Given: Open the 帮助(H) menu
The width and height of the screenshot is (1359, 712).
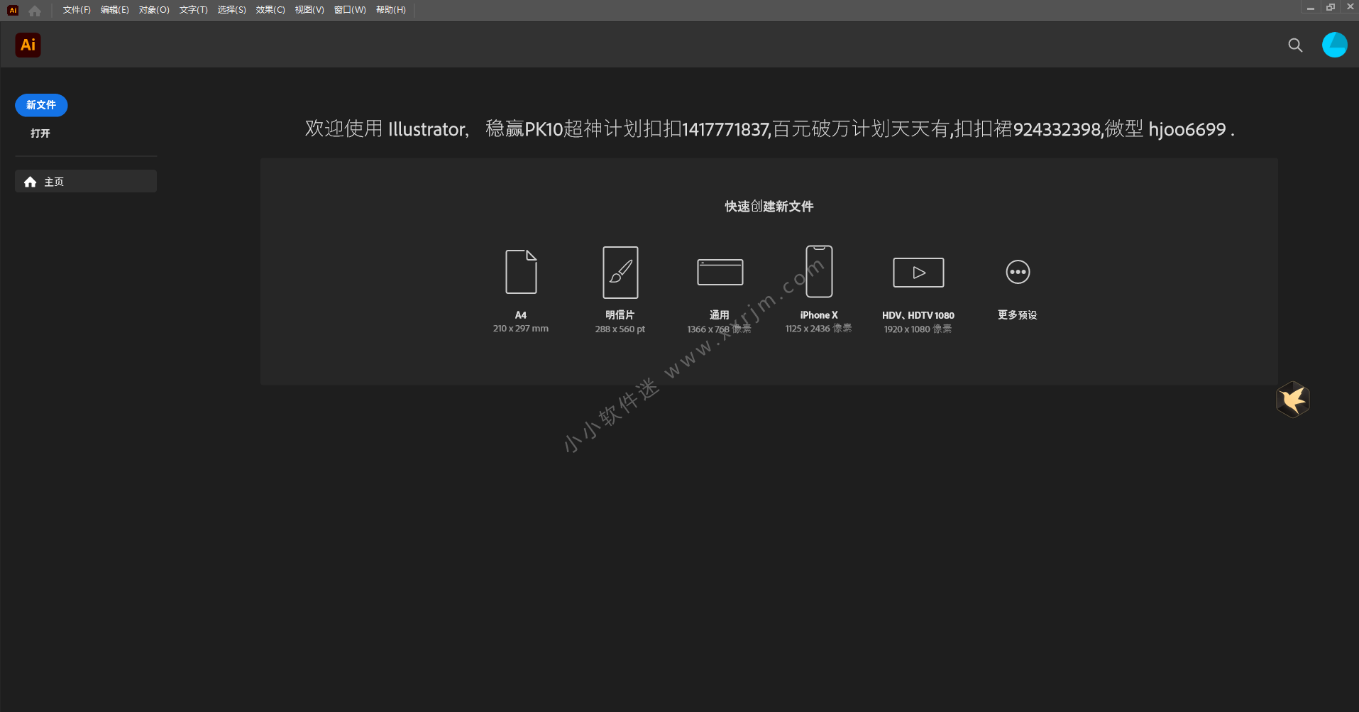Looking at the screenshot, I should coord(391,10).
